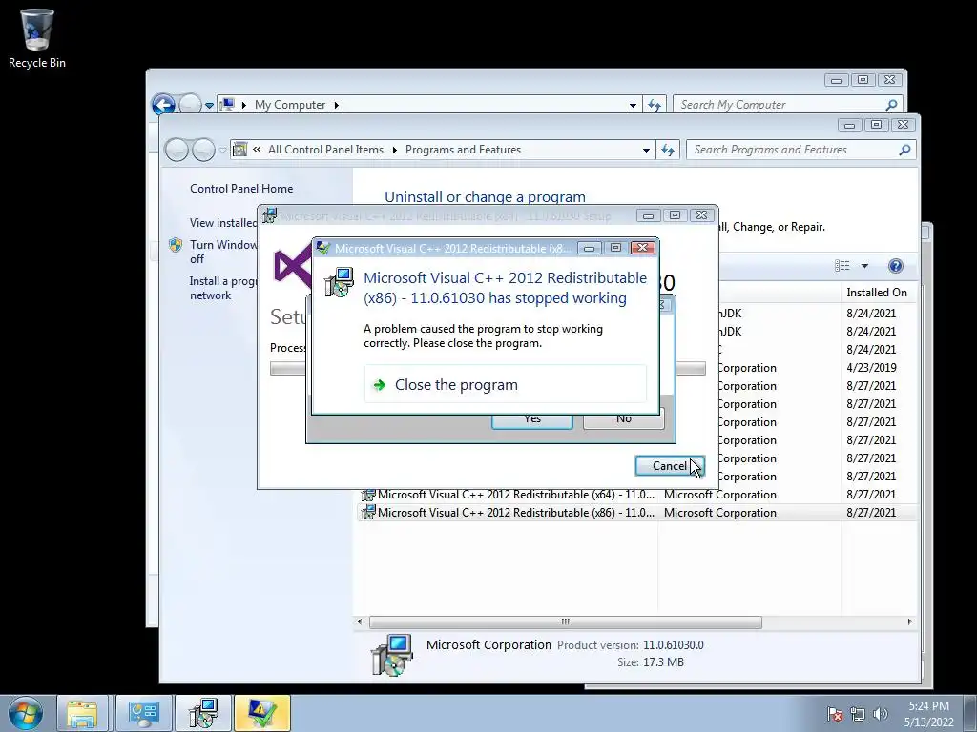Select Visual C++ 2012 Redistributable (x86) row

tap(636, 512)
